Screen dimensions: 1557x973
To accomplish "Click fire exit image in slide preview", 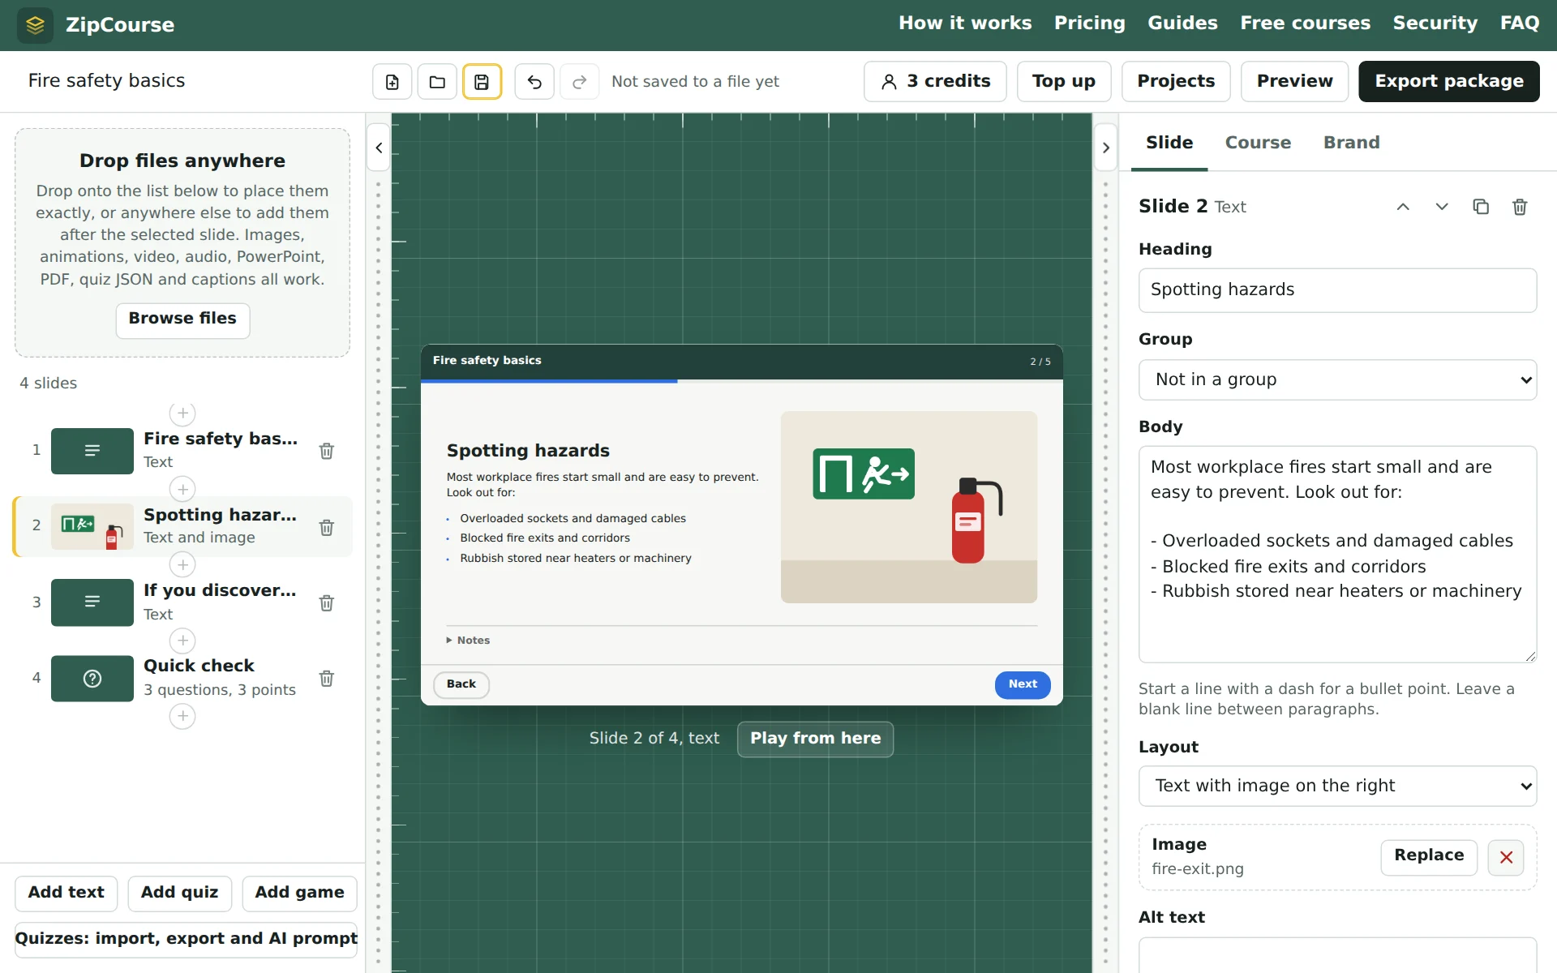I will [x=908, y=507].
